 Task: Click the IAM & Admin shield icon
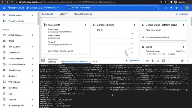(4, 47)
